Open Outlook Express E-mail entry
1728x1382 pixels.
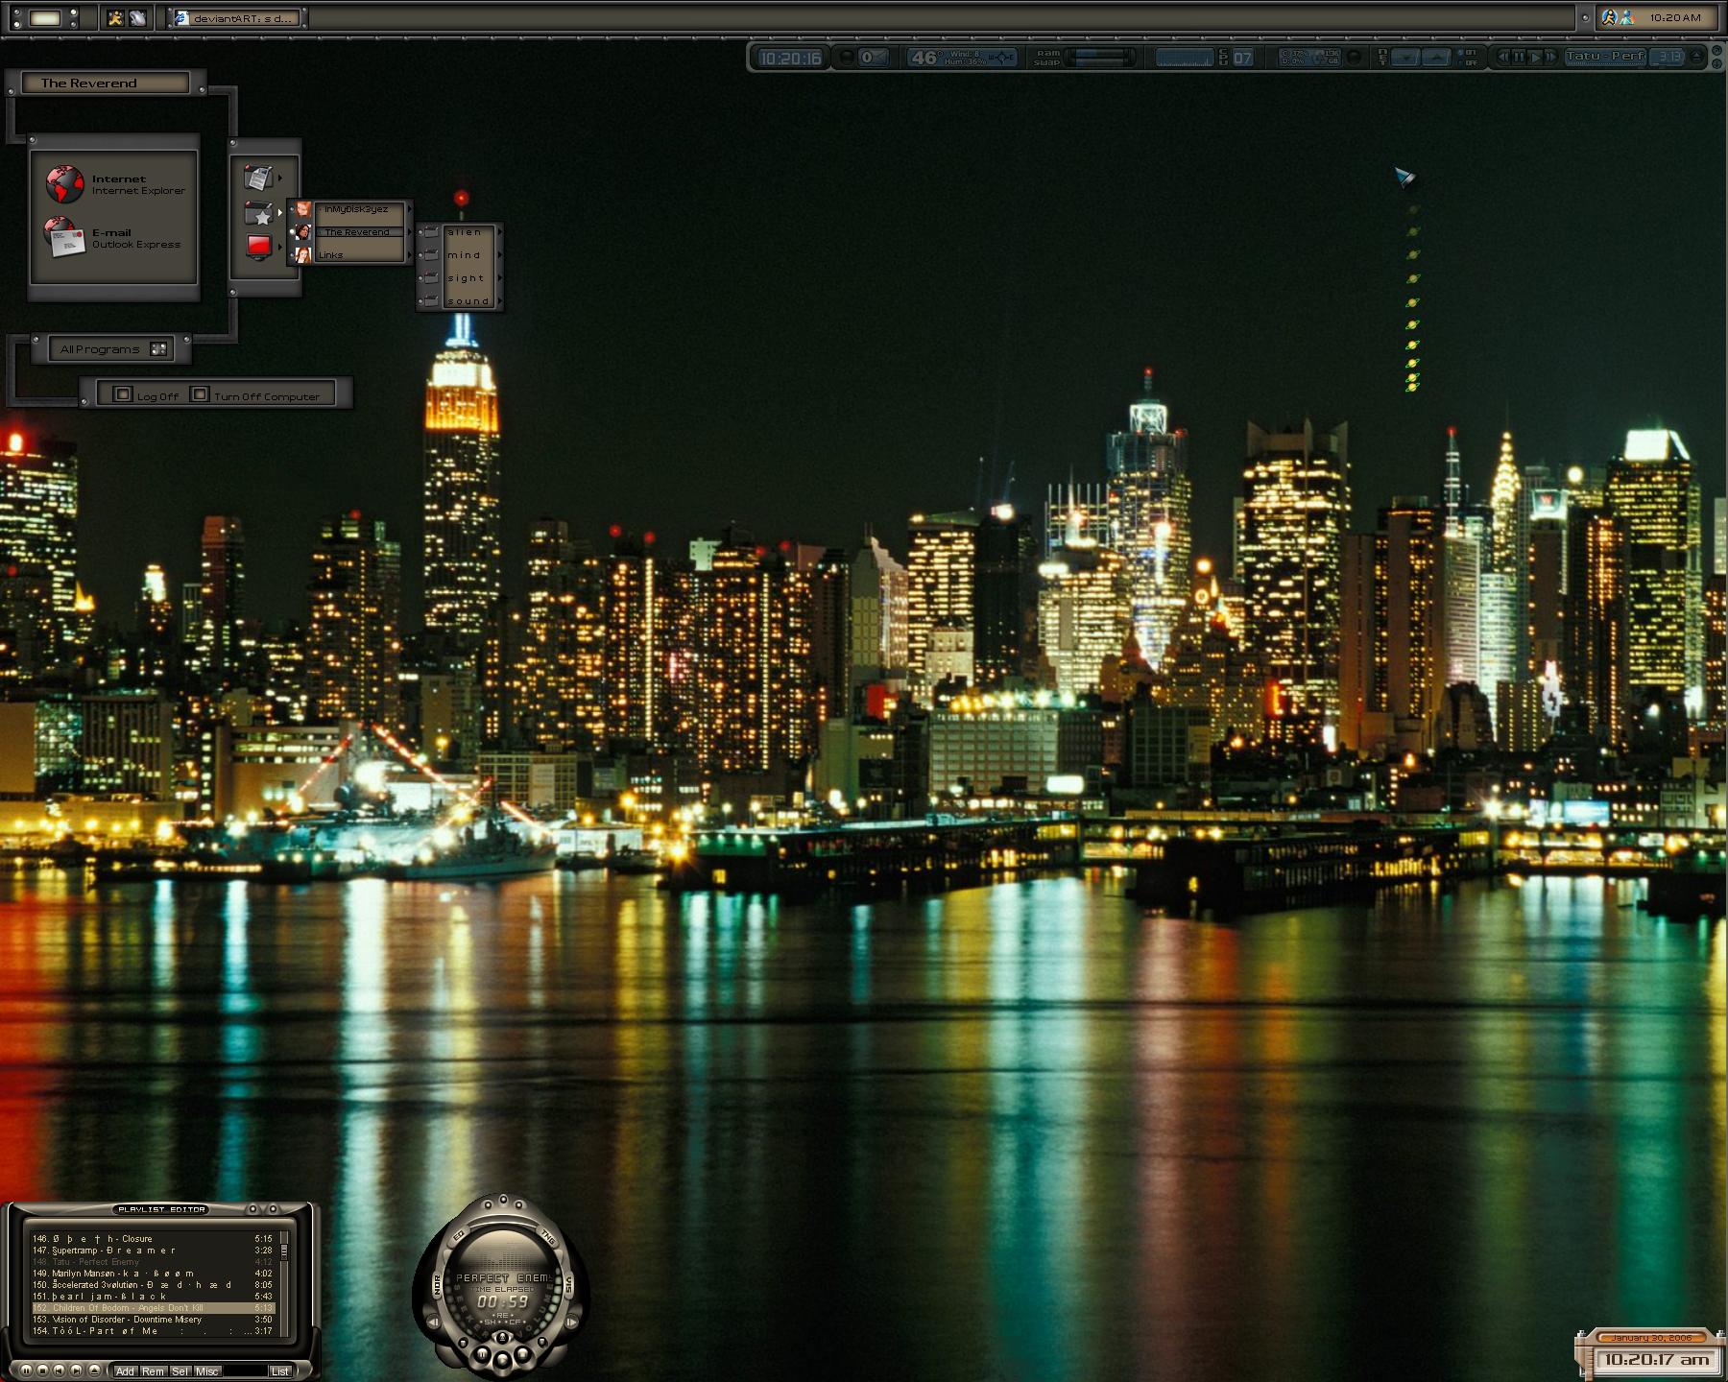pos(112,238)
